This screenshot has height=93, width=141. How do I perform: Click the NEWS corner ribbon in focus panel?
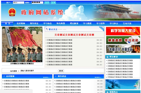click(102, 29)
